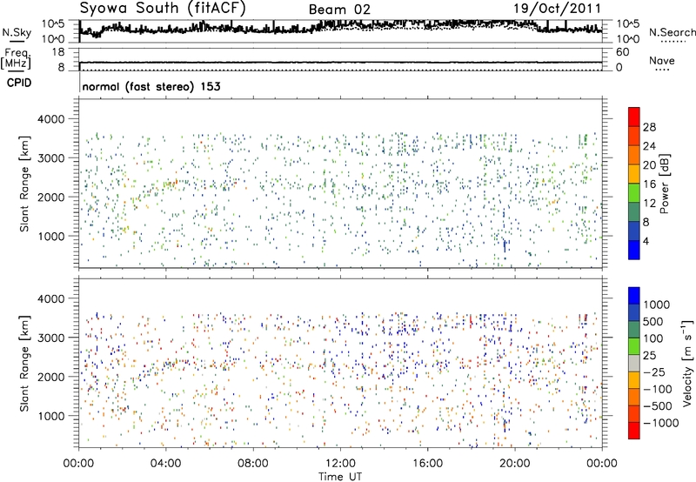Click the 16 label on the power colorbar
This screenshot has height=482, width=696.
[x=649, y=184]
